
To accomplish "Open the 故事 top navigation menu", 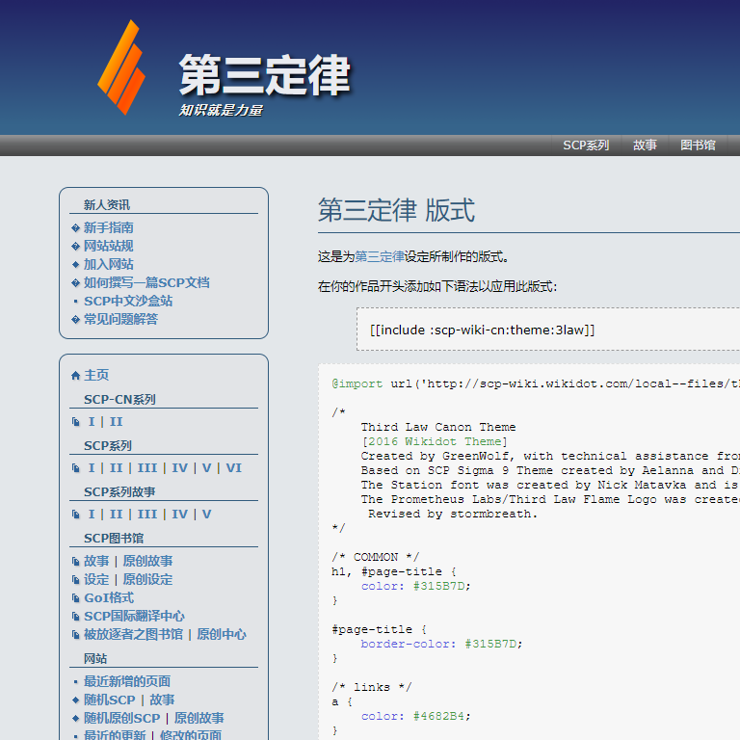I will click(645, 145).
